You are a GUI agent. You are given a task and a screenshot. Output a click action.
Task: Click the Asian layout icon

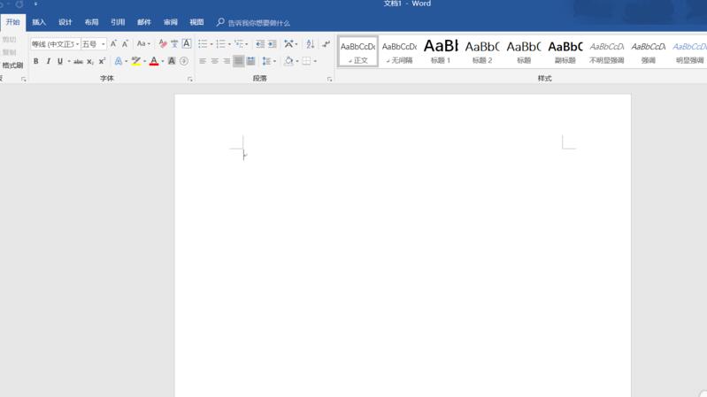(x=288, y=43)
